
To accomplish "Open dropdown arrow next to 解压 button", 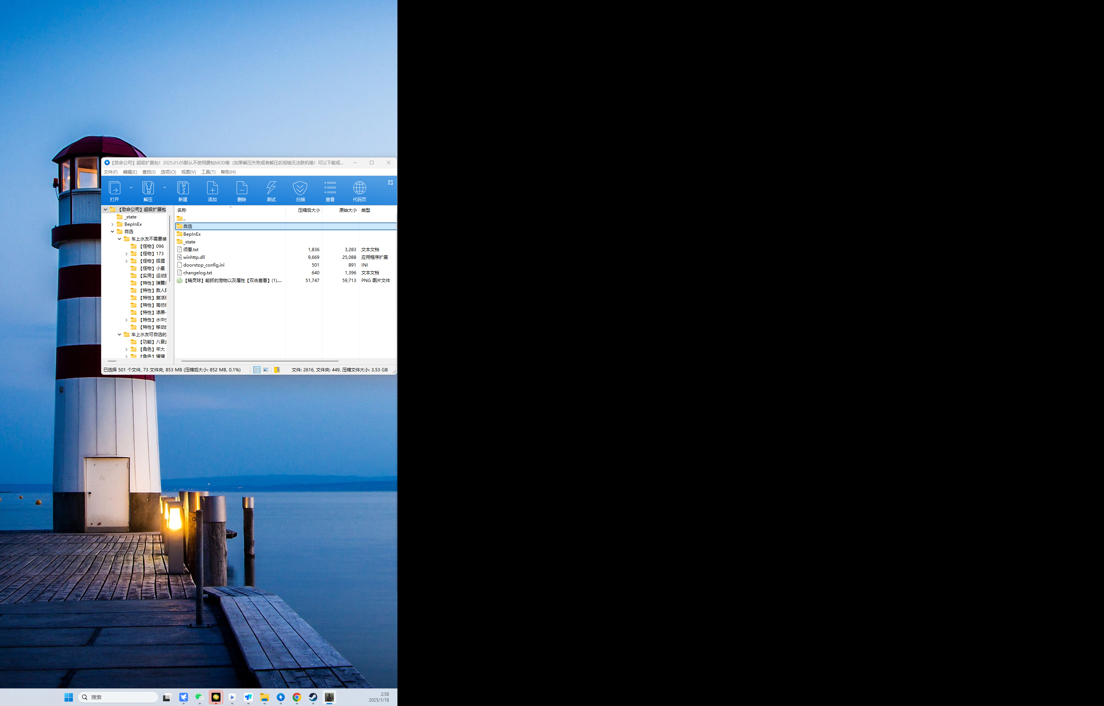I will (x=164, y=188).
